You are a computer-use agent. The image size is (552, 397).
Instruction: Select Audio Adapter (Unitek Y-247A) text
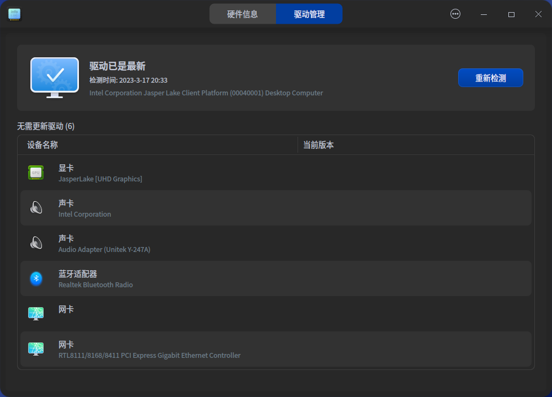point(104,249)
